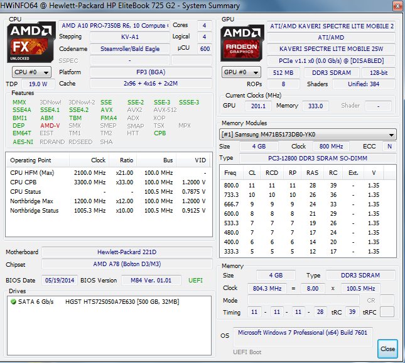Open the GPU #0 selector dropdown
This screenshot has height=363, width=405.
click(x=241, y=72)
